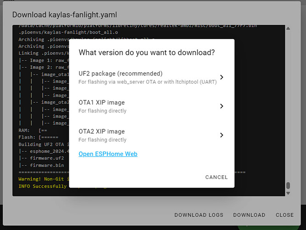Click the '.pioenvs/kaylas-fanlight/boot_all.o' log line
Image resolution: width=306 pixels, height=230 pixels.
click(x=68, y=32)
